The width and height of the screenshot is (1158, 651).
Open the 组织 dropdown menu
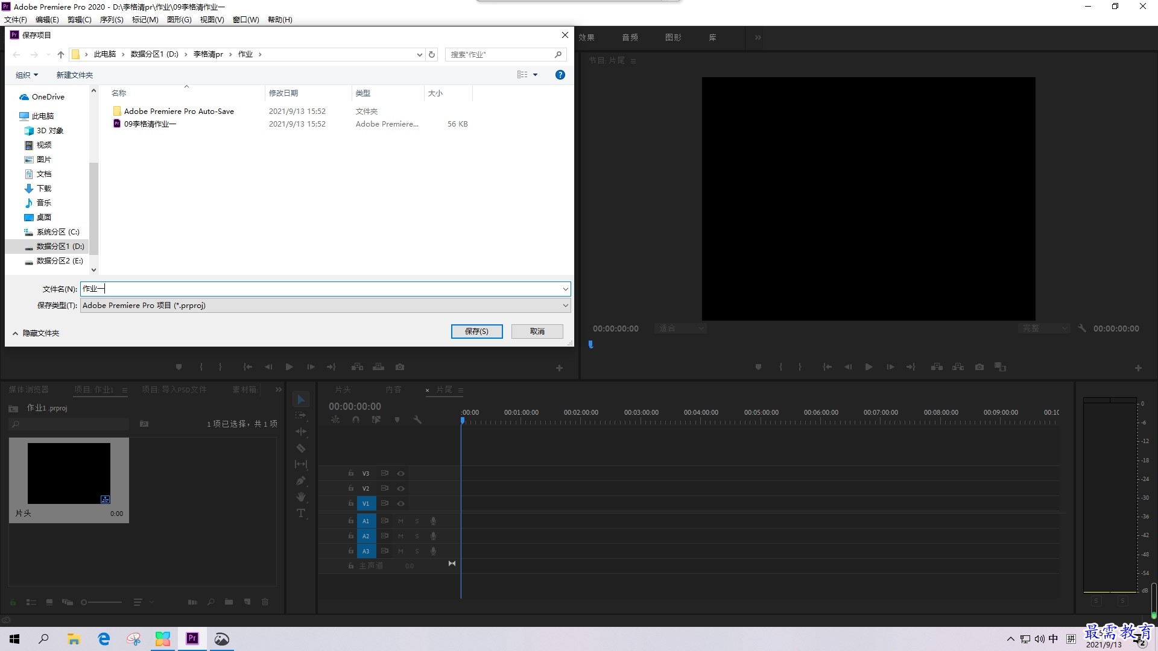[27, 75]
